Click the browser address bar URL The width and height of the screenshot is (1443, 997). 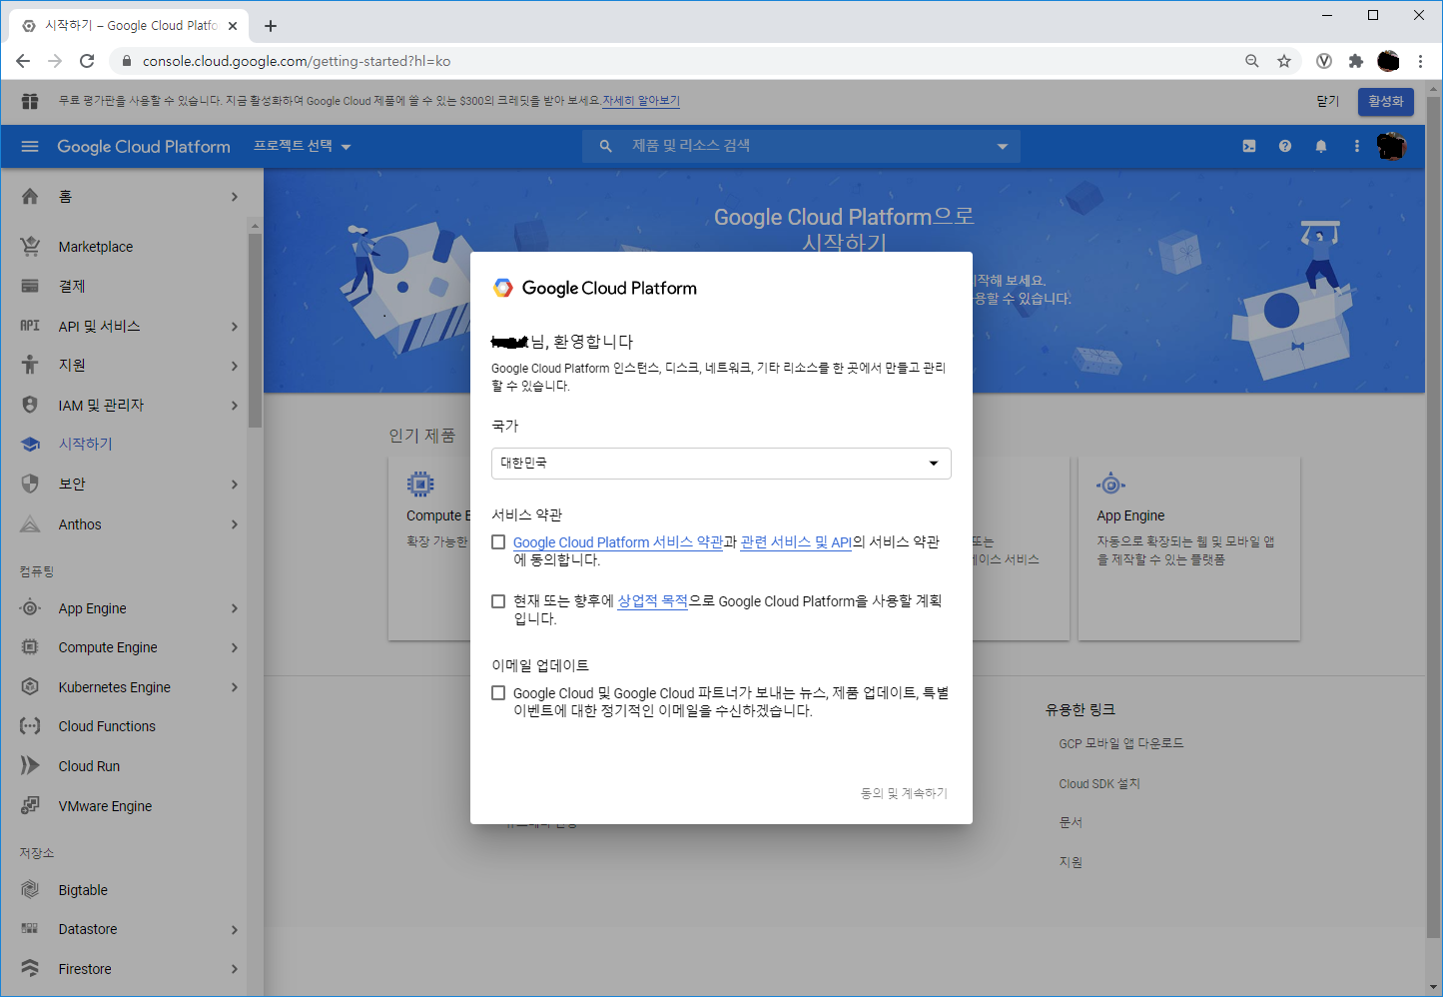(297, 61)
